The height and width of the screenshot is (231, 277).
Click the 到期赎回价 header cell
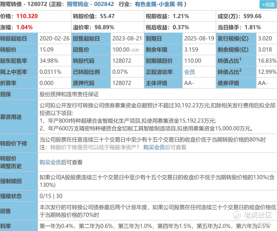(x=164, y=61)
